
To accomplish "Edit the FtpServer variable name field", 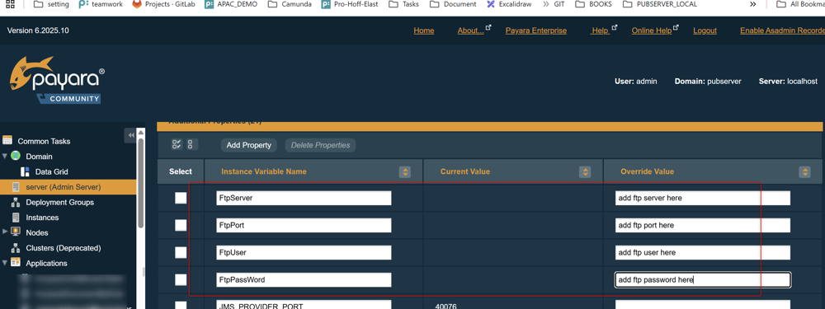I will coord(304,198).
